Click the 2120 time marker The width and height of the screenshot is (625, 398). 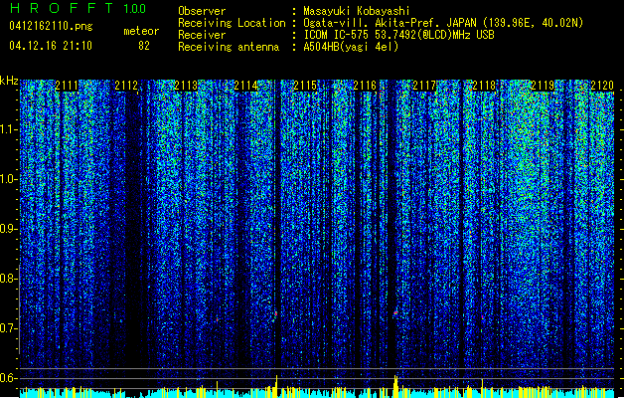[x=602, y=86]
